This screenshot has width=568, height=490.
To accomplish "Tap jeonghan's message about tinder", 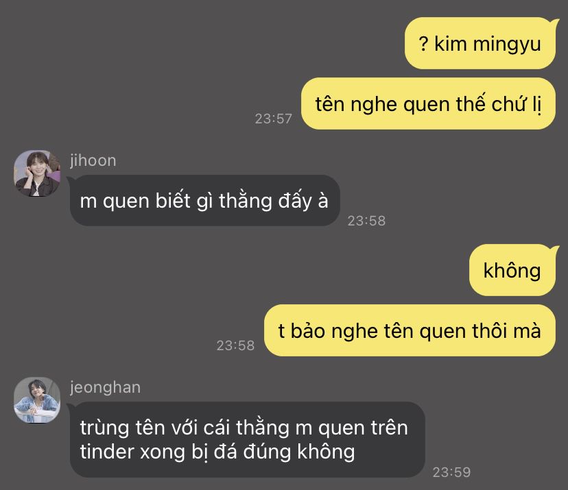I will [246, 439].
